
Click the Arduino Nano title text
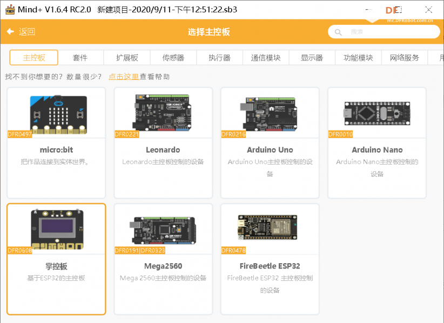coord(377,150)
